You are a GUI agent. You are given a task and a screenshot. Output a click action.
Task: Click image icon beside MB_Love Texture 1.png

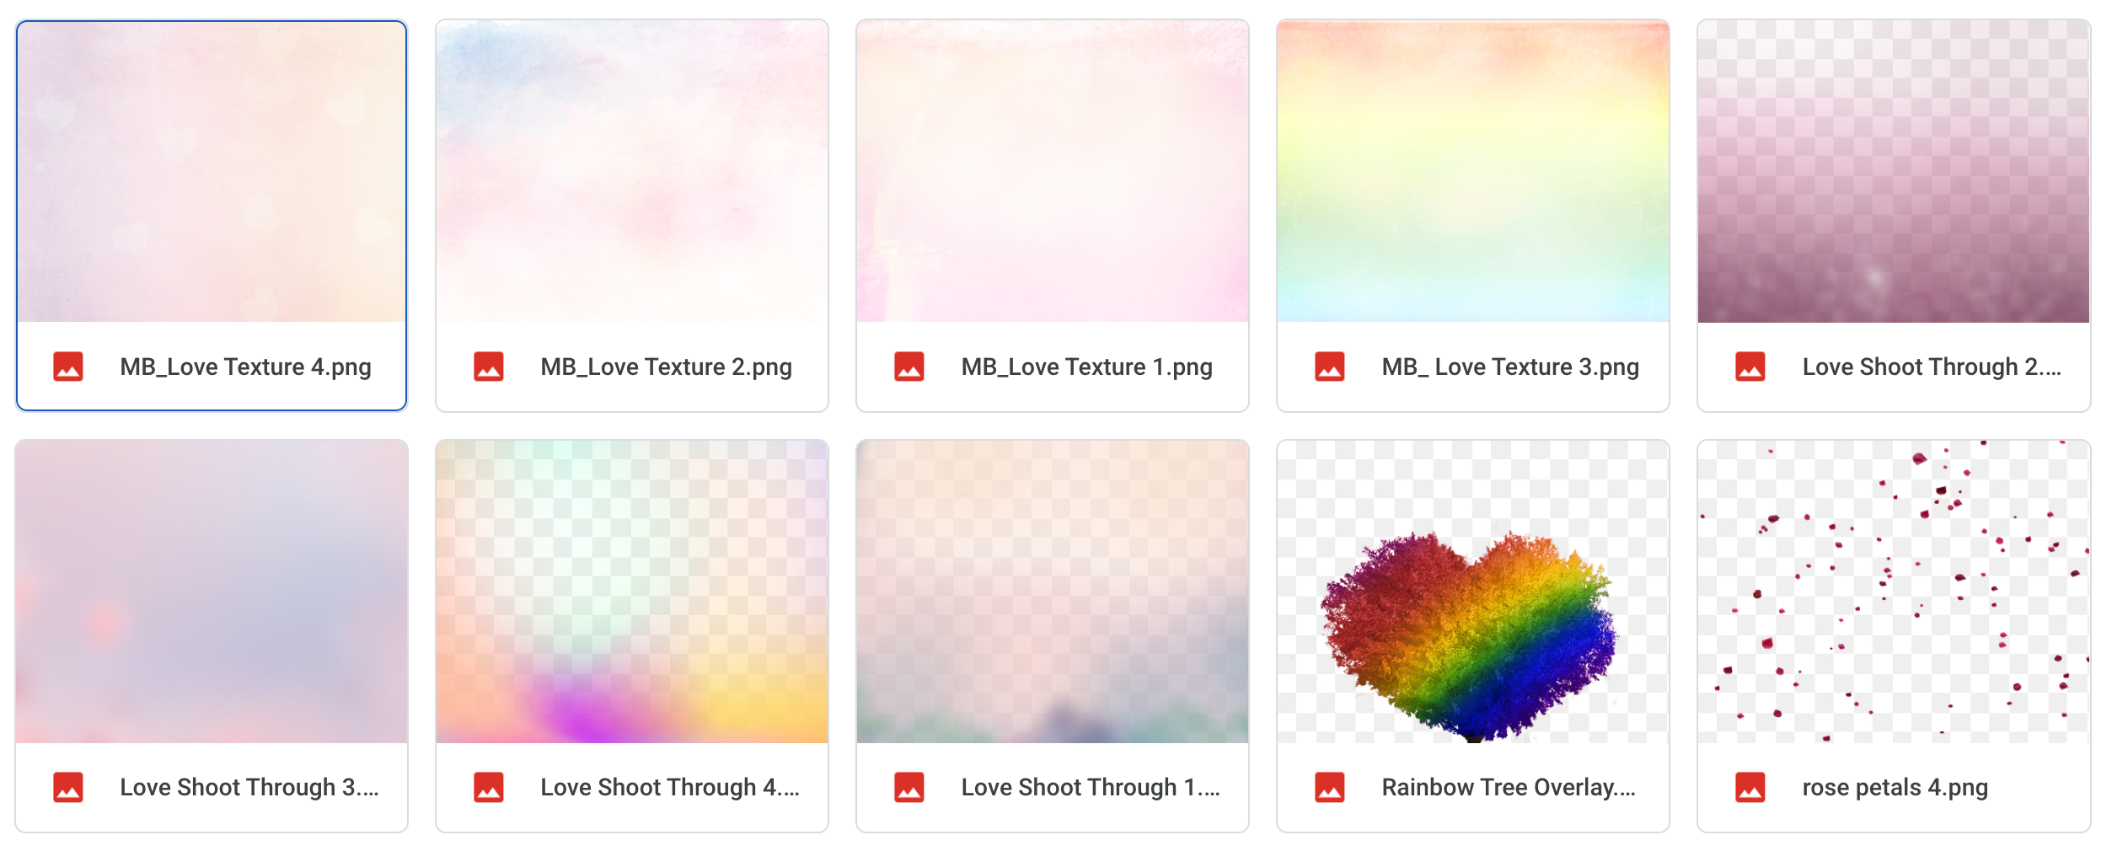(909, 367)
